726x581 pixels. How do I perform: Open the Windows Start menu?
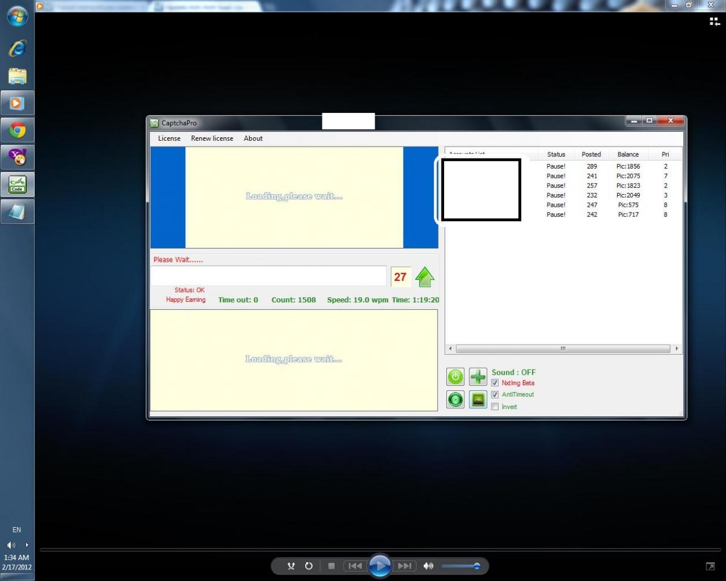[17, 16]
